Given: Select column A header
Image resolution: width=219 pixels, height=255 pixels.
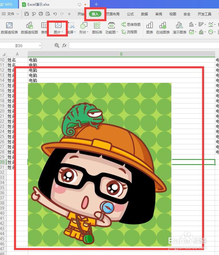Looking at the screenshot, I should [x=17, y=54].
